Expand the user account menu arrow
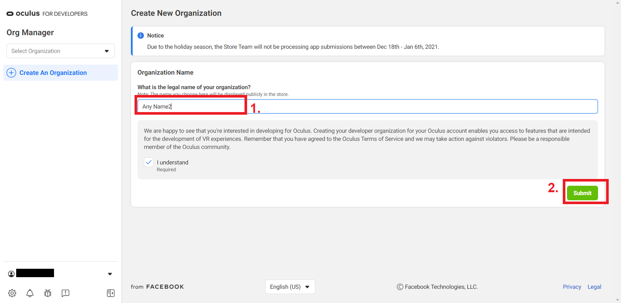The image size is (621, 303). tap(110, 274)
